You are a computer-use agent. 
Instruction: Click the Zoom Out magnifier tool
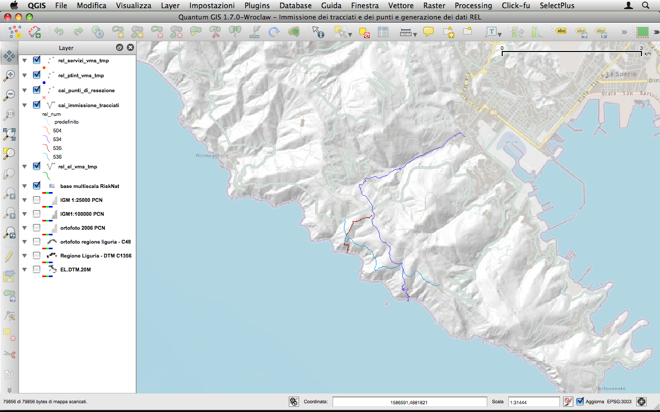(9, 95)
